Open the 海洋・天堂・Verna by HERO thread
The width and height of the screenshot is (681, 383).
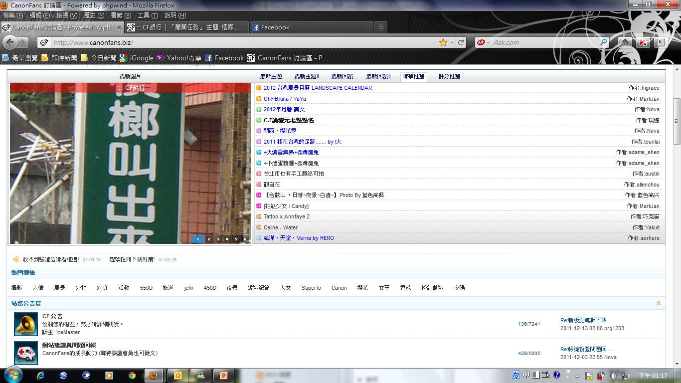click(299, 238)
